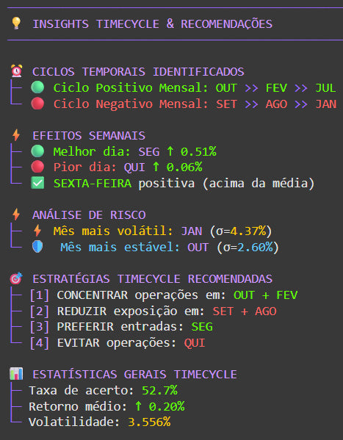Viewport: 343px width, 440px height.
Task: Click the target icon beside ESTRATÉGIAS TIMECYCLE
Action: coord(16,278)
